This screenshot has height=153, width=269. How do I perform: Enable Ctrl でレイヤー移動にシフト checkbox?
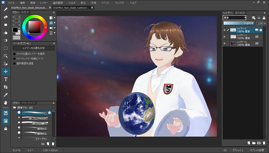pos(15,59)
